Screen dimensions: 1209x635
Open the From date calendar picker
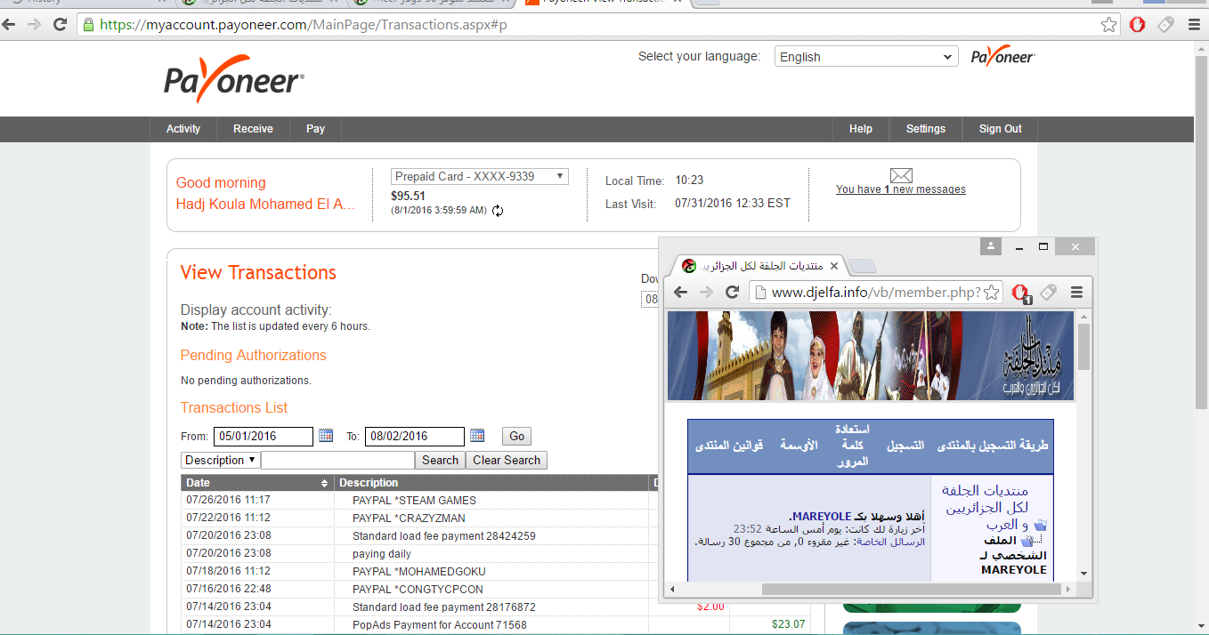pyautogui.click(x=326, y=436)
